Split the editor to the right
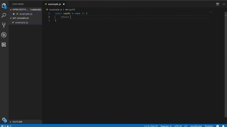227x127 pixels. point(217,4)
